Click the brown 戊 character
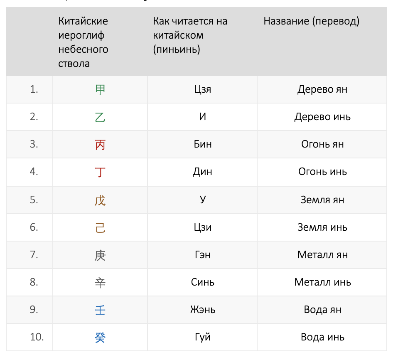The width and height of the screenshot is (398, 360). click(100, 200)
